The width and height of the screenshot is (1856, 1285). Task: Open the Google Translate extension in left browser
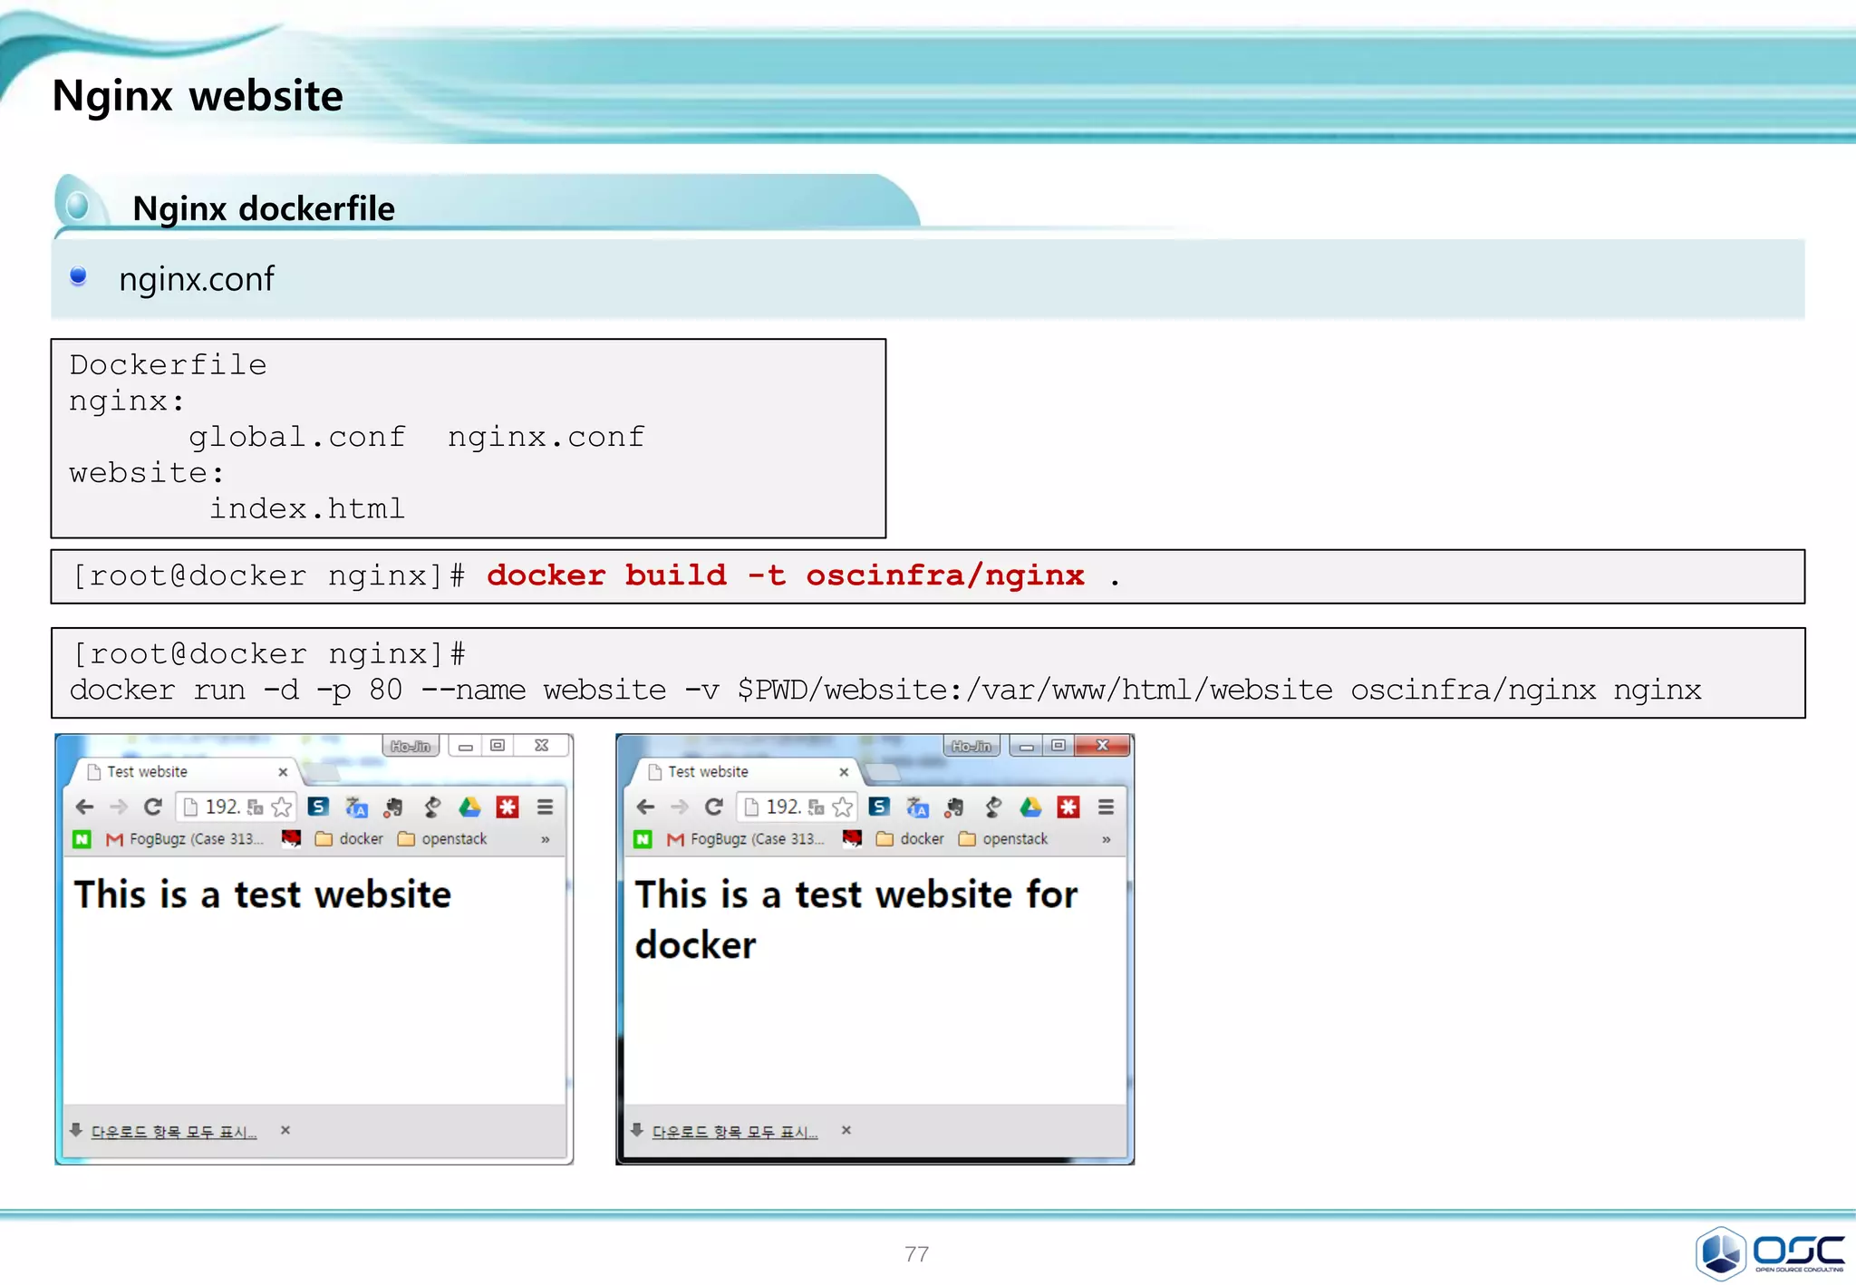(356, 807)
